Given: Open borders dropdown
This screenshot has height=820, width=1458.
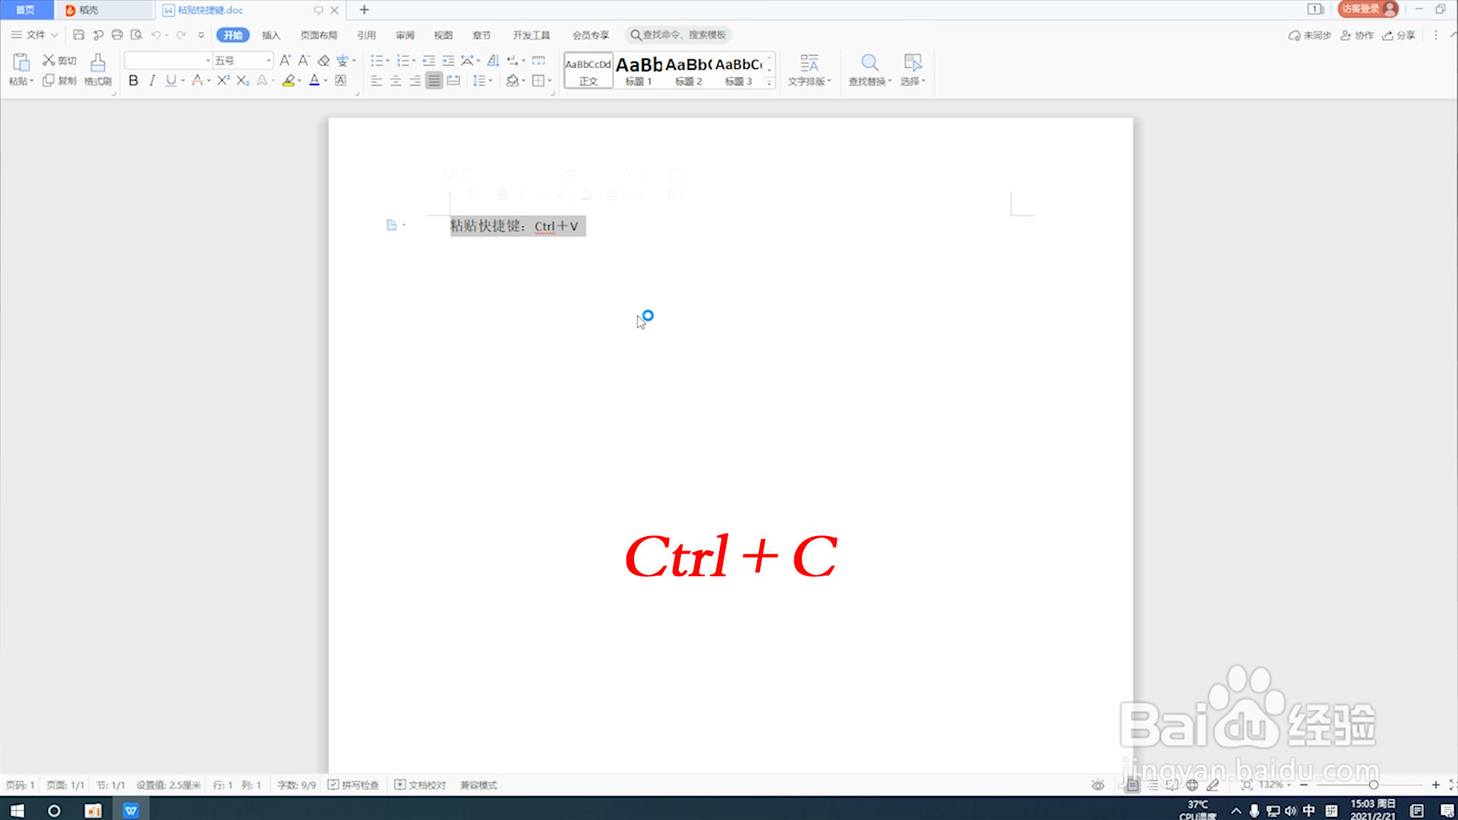Looking at the screenshot, I should [x=550, y=80].
